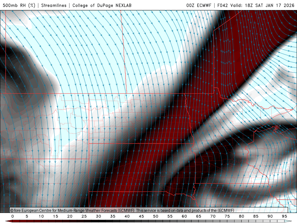Screen dimensions: 297x223
Task: Click the "500mb RH (%)" title text
Action: tap(19, 5)
